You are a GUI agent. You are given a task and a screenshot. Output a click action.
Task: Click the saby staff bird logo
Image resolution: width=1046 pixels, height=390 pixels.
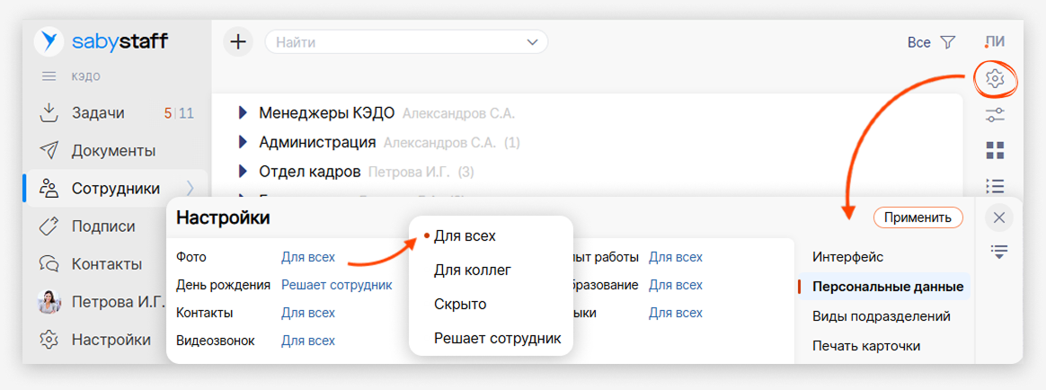click(49, 41)
